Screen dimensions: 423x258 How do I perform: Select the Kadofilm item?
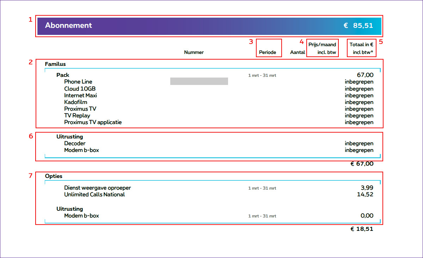point(75,102)
